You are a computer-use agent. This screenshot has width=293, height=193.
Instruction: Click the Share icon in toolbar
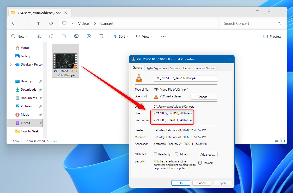pos(89,36)
